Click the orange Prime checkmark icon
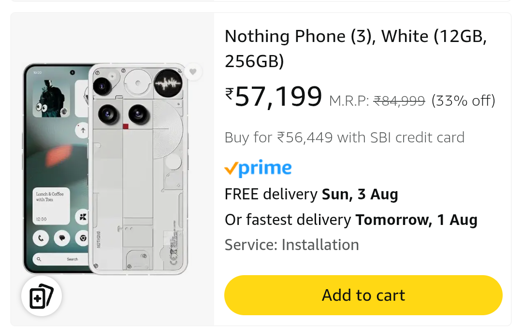This screenshot has height=335, width=522. (231, 169)
